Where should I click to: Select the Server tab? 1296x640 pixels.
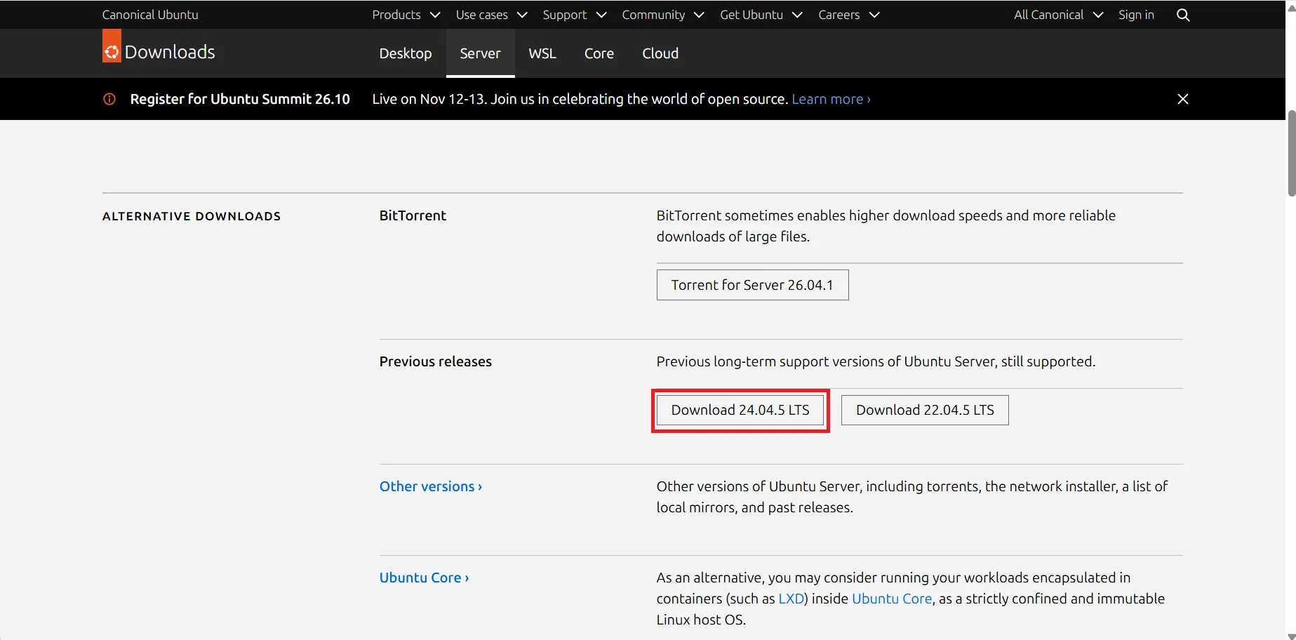point(481,53)
